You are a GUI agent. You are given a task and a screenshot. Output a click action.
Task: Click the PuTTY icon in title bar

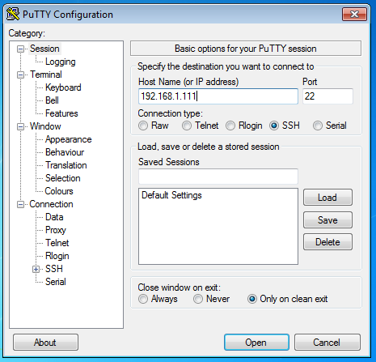coord(13,14)
